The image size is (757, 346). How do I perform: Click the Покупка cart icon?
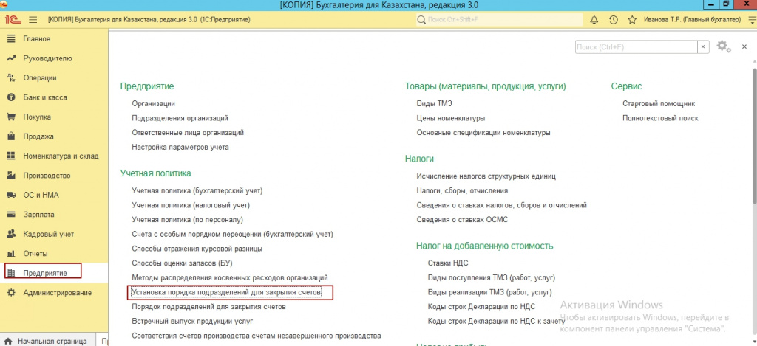click(x=12, y=117)
